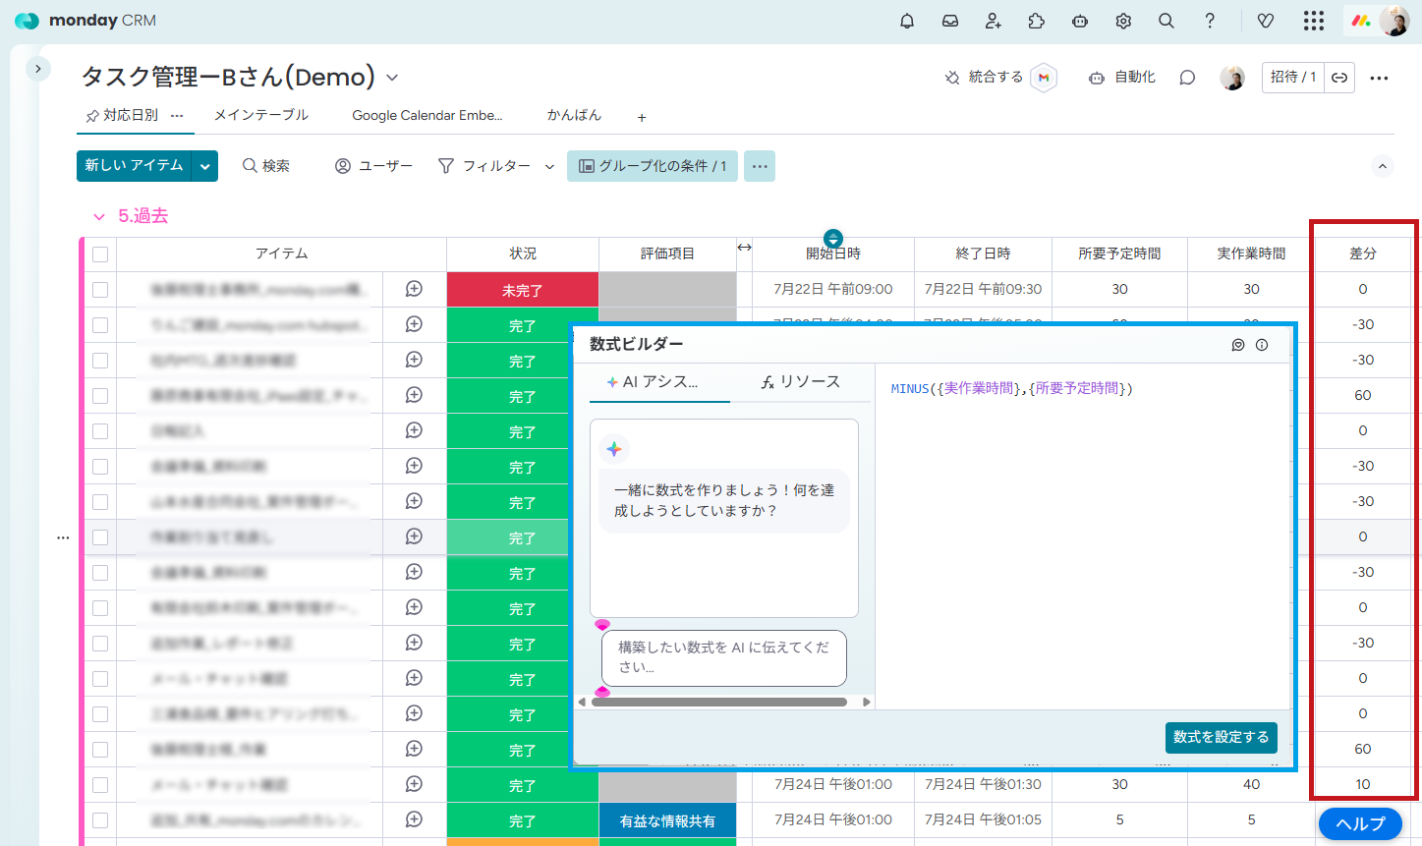Click the AI formula prompt input field

723,657
